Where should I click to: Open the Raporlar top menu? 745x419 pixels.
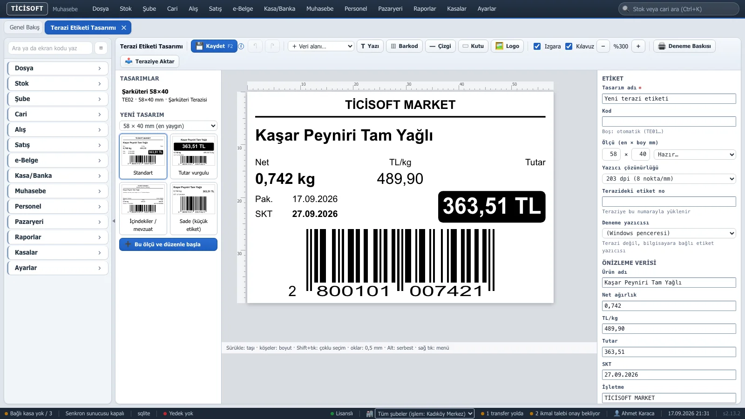pyautogui.click(x=425, y=9)
